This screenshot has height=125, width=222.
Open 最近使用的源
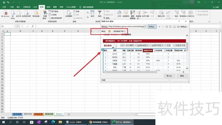55,18
